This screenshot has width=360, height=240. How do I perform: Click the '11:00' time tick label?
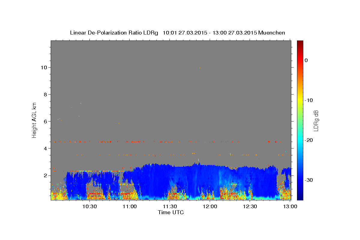(x=130, y=206)
